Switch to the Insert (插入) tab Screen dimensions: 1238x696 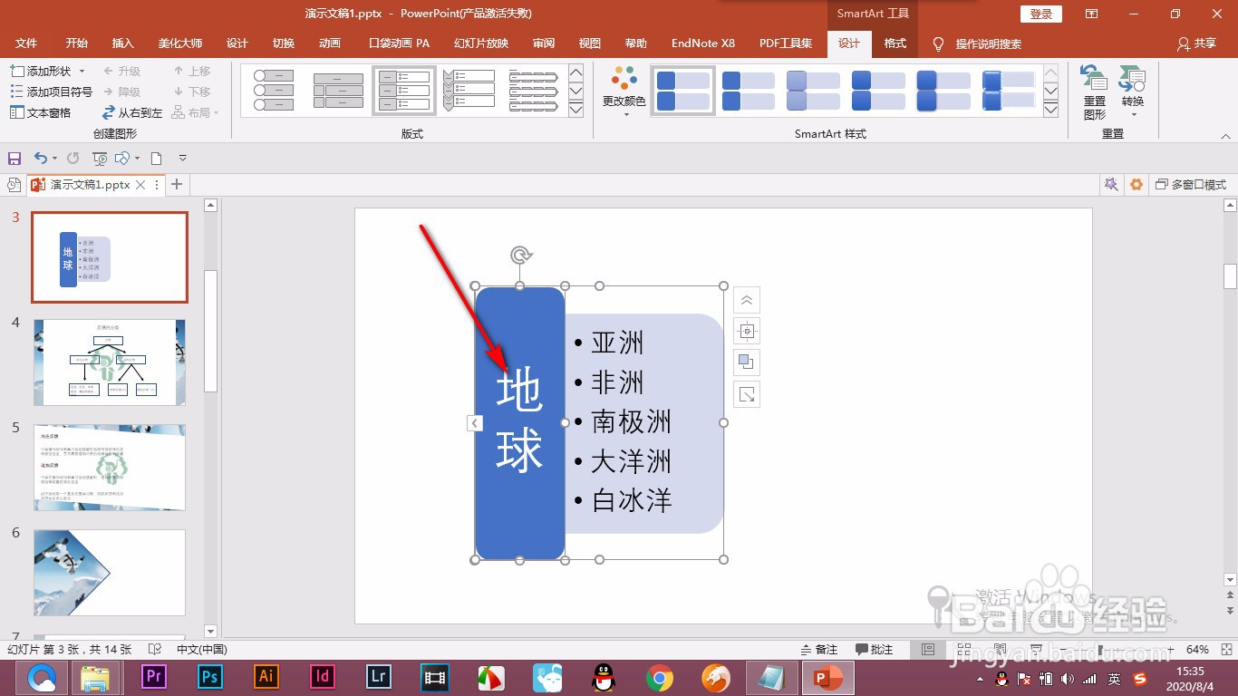122,43
